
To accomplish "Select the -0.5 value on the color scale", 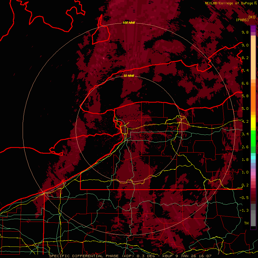I will (x=244, y=198).
